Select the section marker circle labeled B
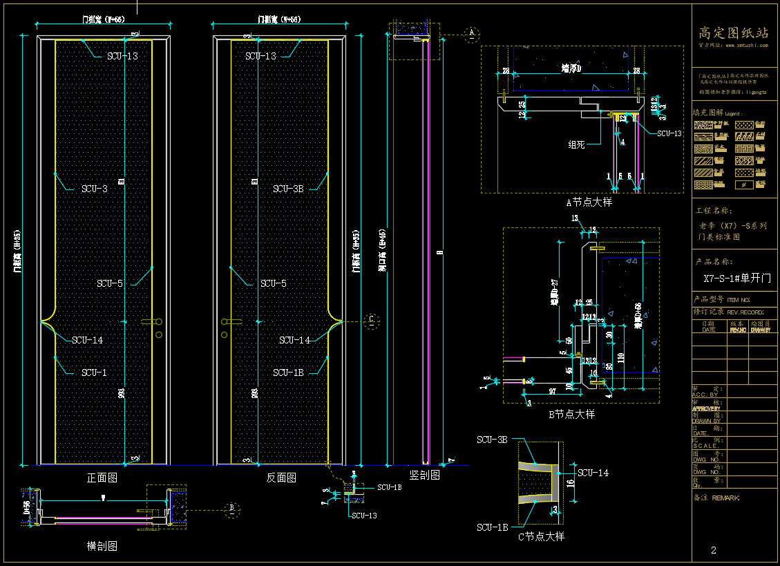 pos(231,508)
